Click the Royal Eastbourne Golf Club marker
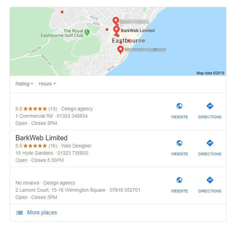Viewport: 235px width, 226px height. (x=87, y=32)
